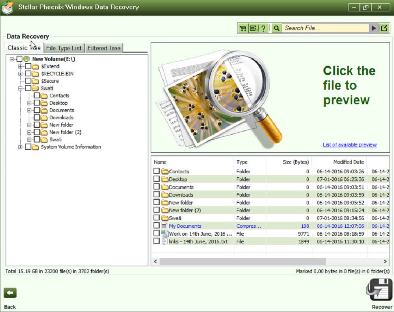The height and width of the screenshot is (312, 394).
Task: Click the Documents folder icon in file list
Action: [x=165, y=187]
